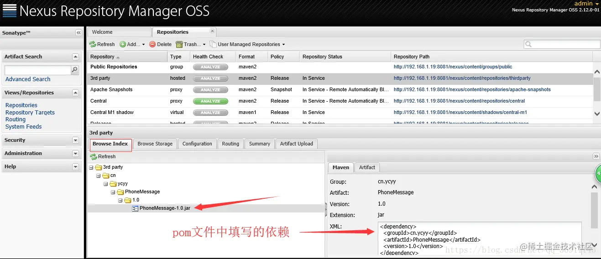Expand the Administration section
This screenshot has width=601, height=259.
coord(75,153)
